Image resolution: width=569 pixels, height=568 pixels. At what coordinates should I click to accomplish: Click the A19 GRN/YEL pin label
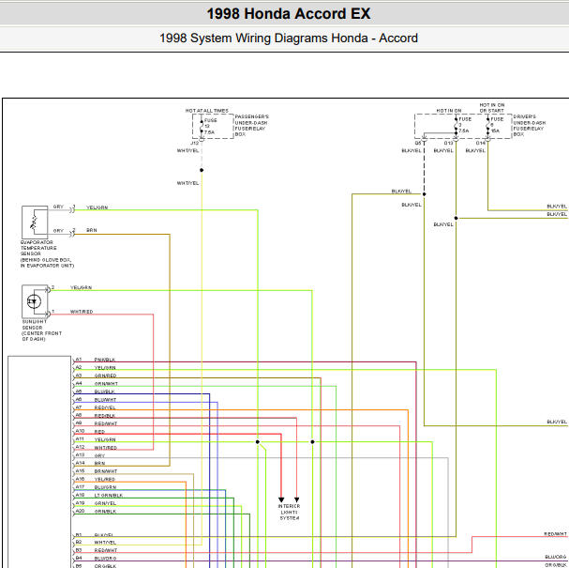96,503
